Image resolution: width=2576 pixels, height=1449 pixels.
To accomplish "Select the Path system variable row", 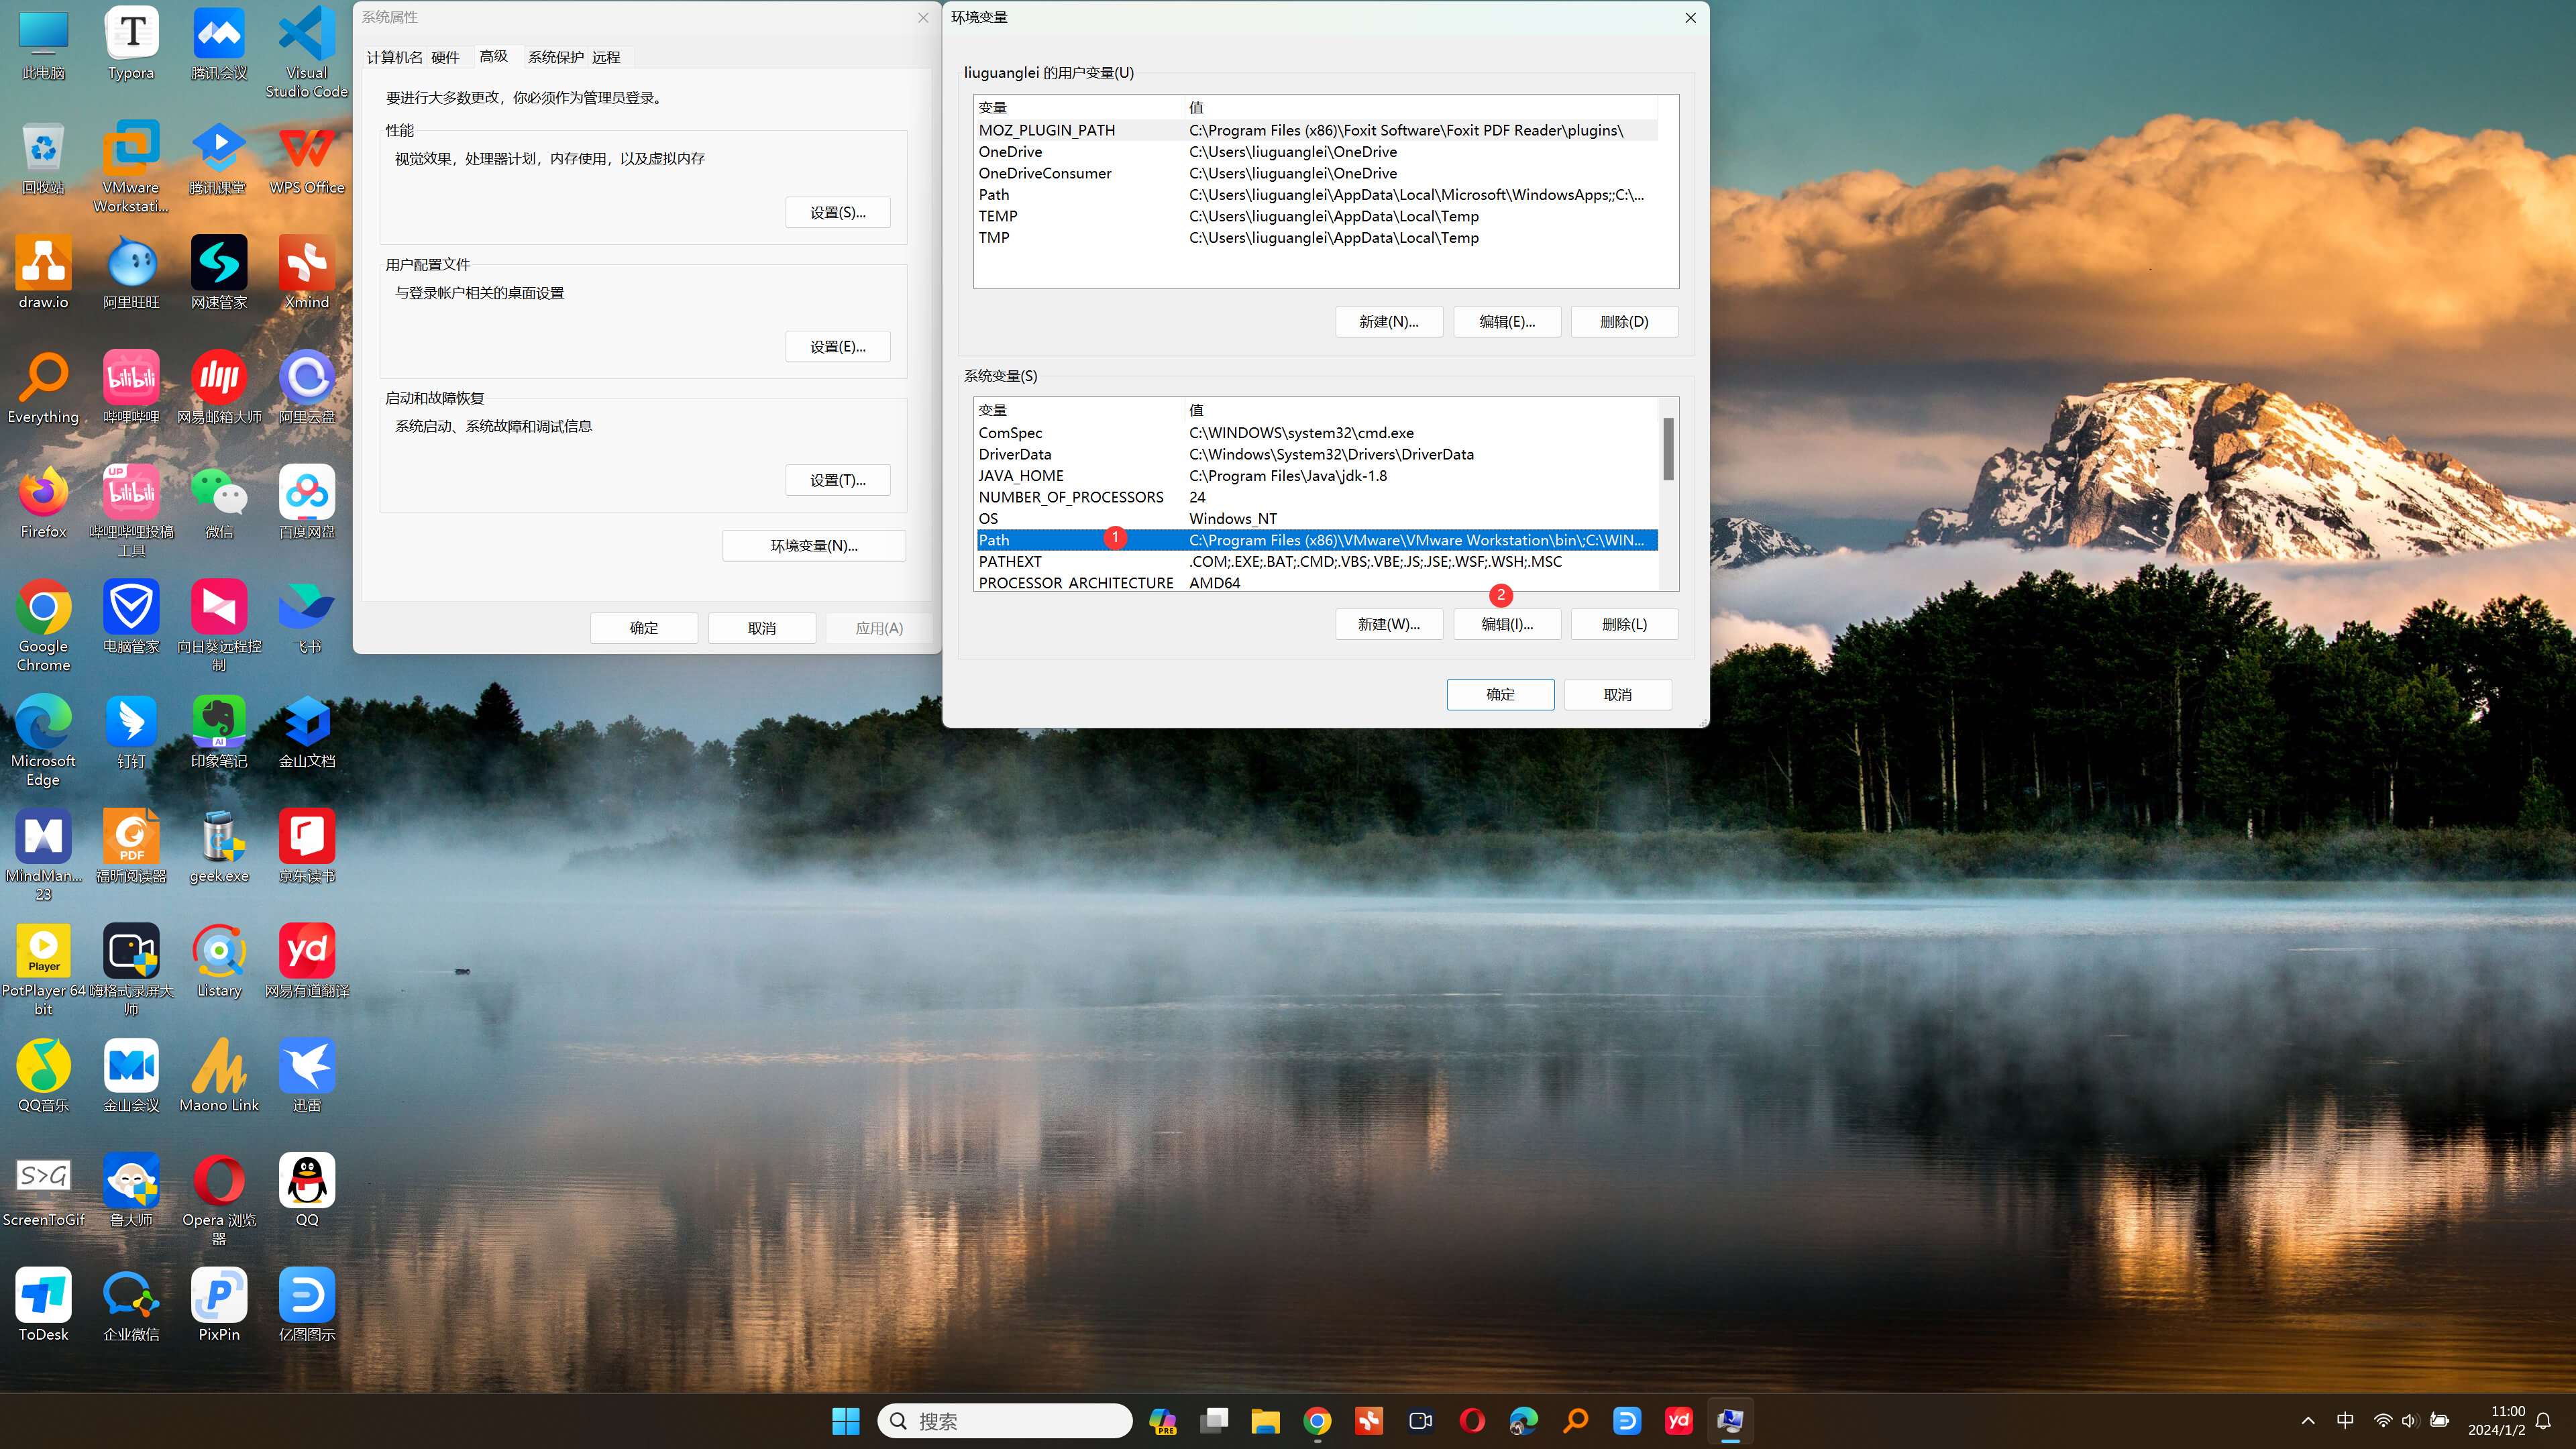I will [1316, 539].
